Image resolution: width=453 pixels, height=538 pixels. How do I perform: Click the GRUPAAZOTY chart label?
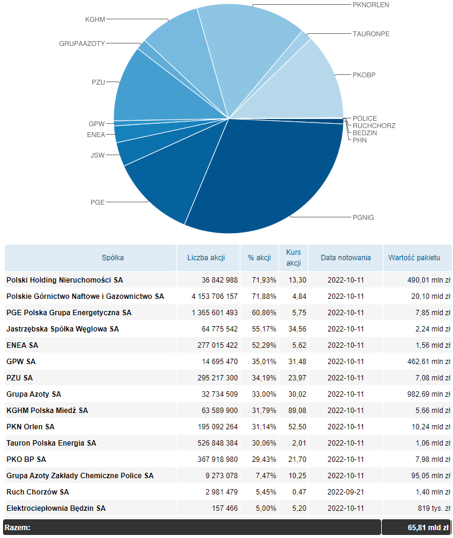click(x=82, y=43)
